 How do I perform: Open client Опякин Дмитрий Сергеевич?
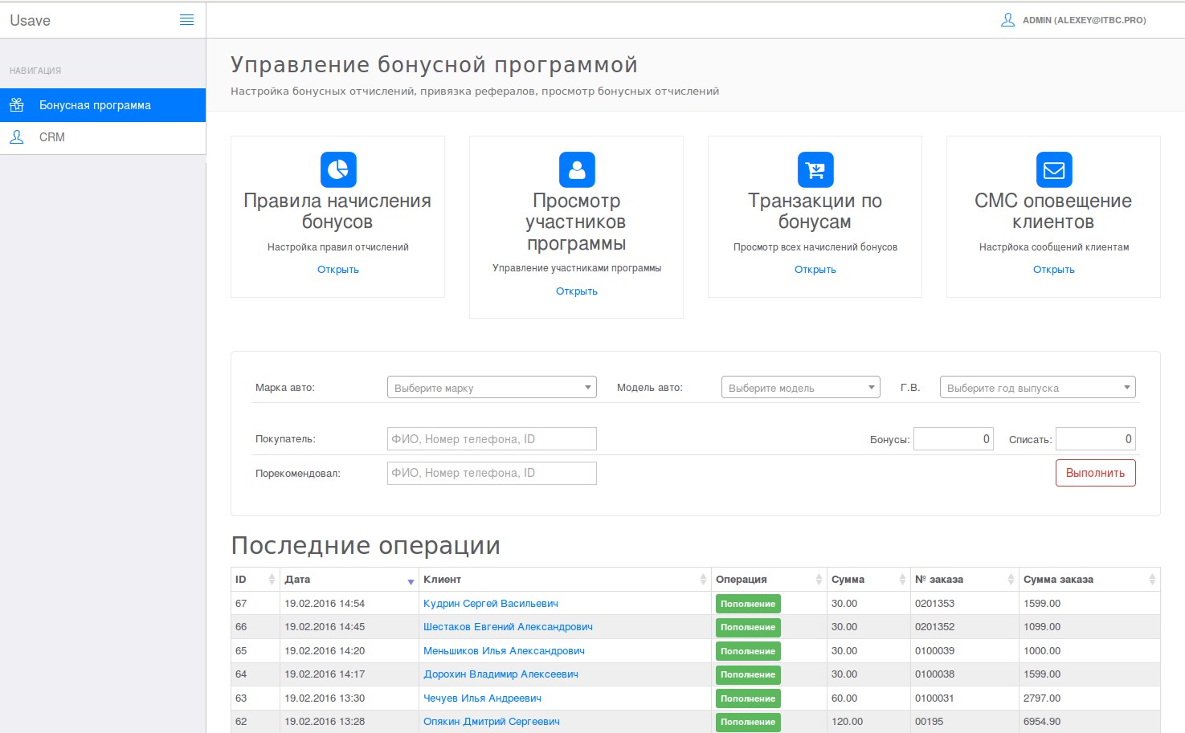pos(492,722)
